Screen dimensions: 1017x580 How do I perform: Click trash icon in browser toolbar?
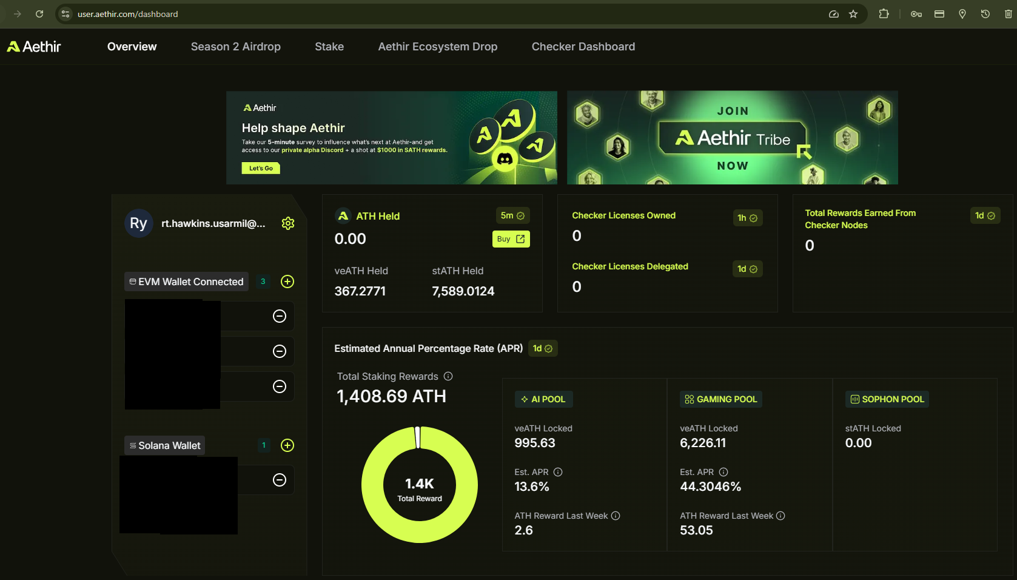[x=1009, y=14]
